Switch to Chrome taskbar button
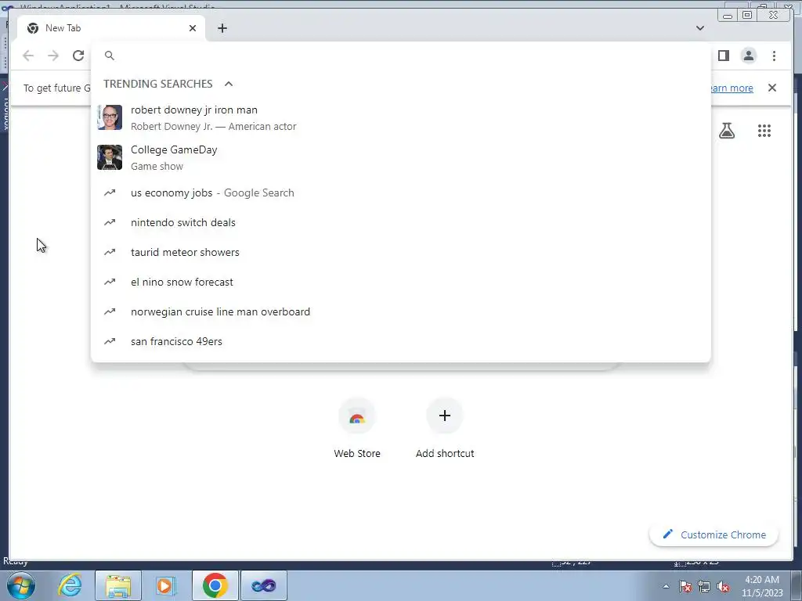The image size is (802, 601). (x=215, y=585)
